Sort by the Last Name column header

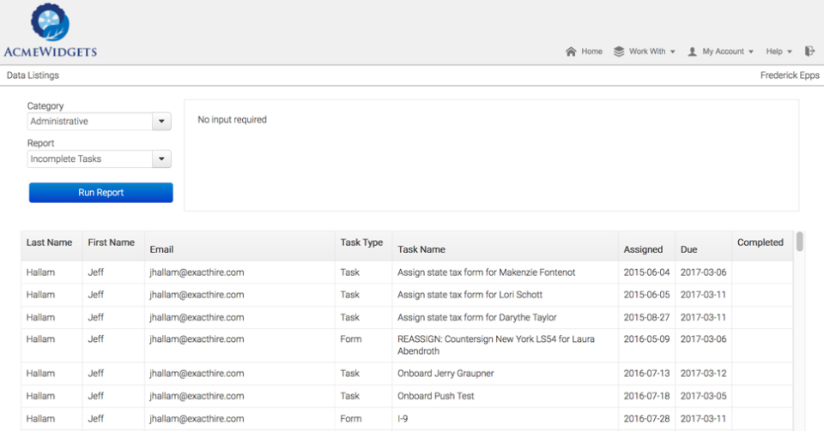click(x=49, y=242)
